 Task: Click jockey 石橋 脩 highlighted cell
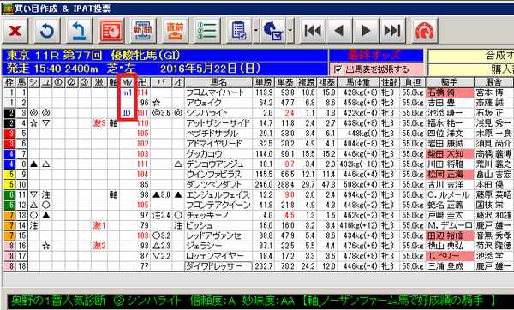[x=450, y=92]
